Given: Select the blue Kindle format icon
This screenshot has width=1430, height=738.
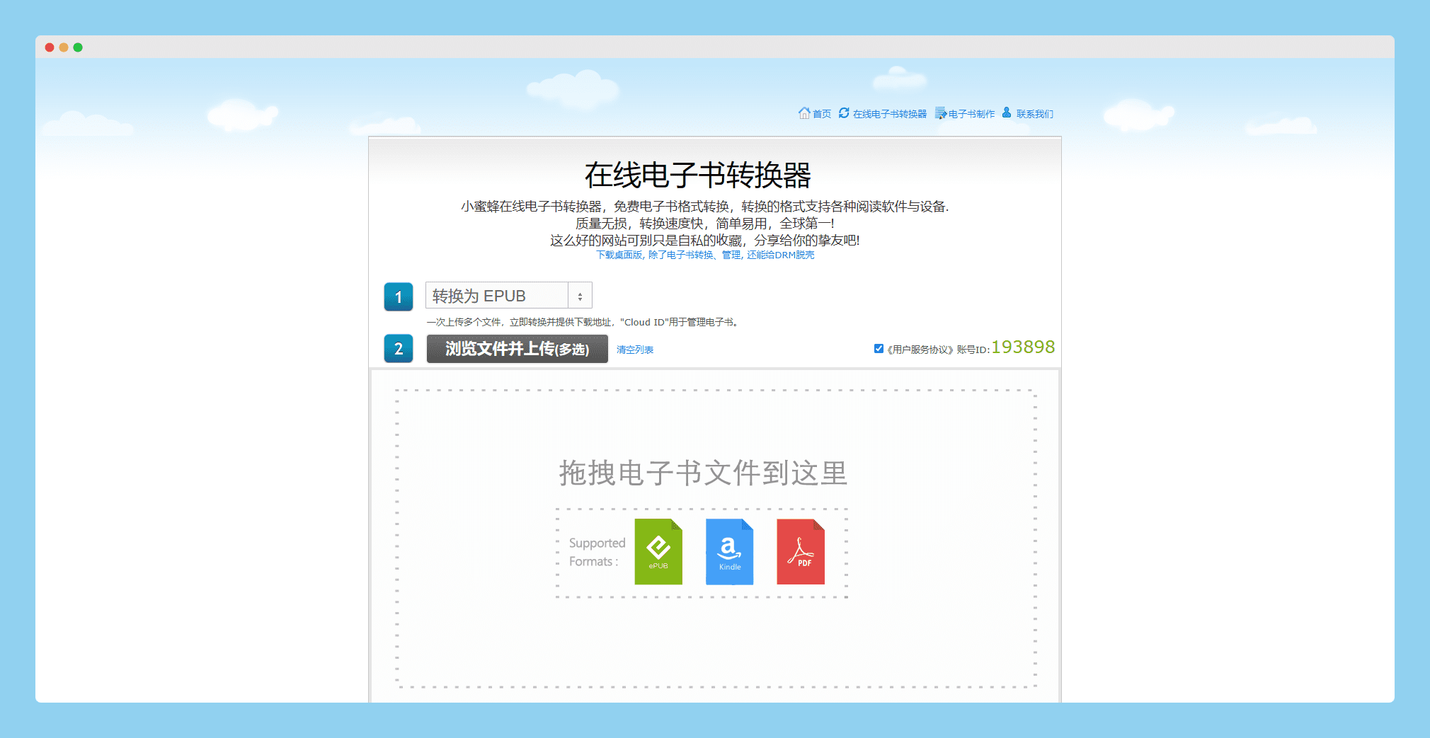Looking at the screenshot, I should [729, 552].
